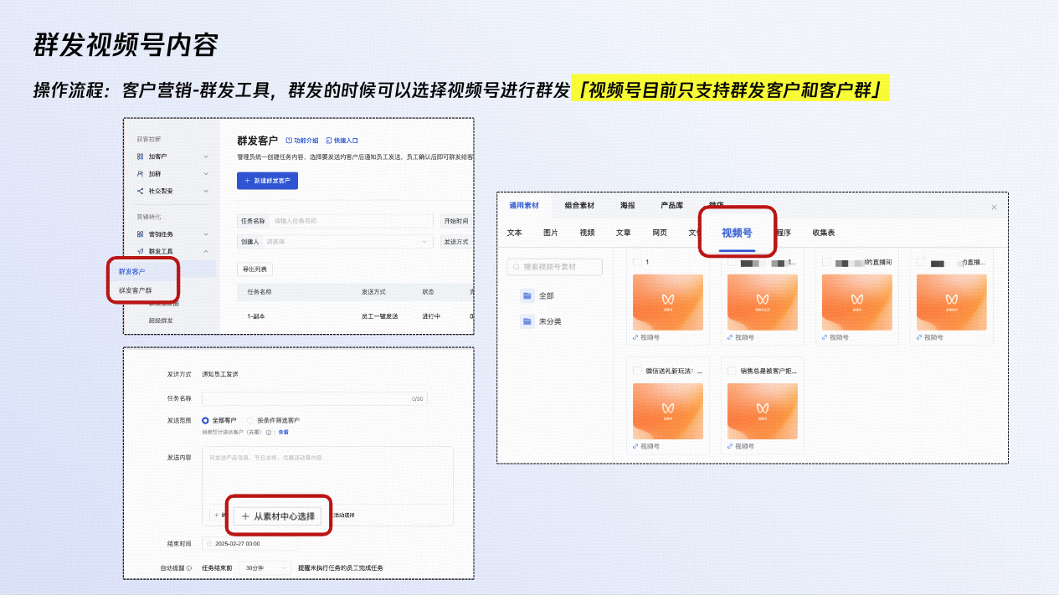Select the 视频 material type tab
Image resolution: width=1059 pixels, height=595 pixels.
[x=587, y=233]
